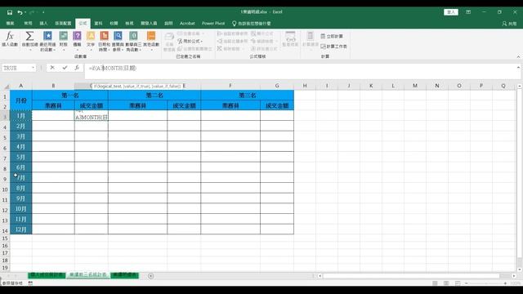The height and width of the screenshot is (294, 523).
Task: Switch to Normal view in status bar
Action: (x=435, y=283)
